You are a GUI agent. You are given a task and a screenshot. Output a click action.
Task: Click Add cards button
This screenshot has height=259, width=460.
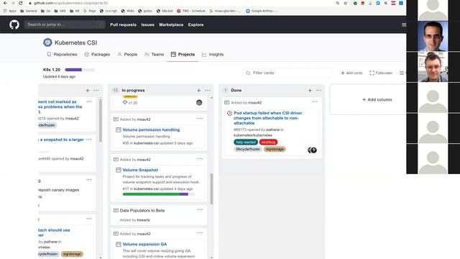point(351,73)
